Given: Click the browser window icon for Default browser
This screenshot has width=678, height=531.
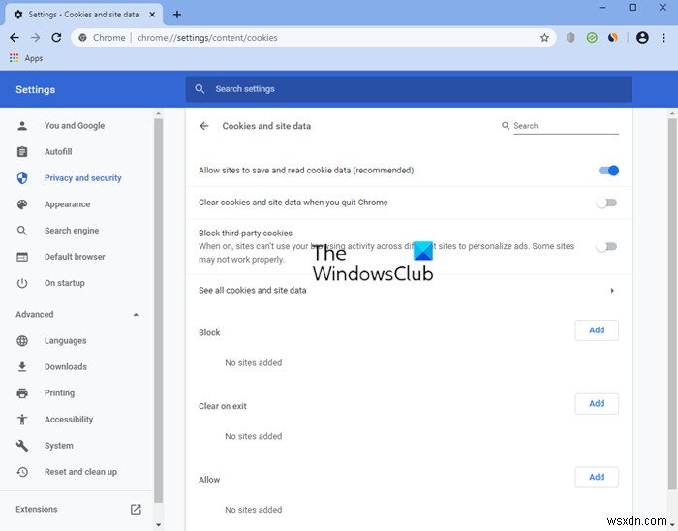Looking at the screenshot, I should pos(22,257).
